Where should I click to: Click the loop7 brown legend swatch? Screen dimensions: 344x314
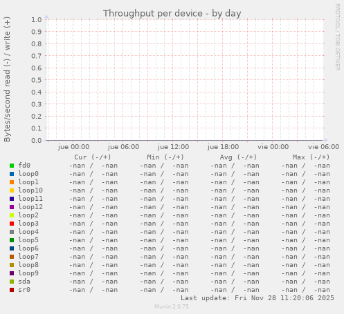click(12, 257)
